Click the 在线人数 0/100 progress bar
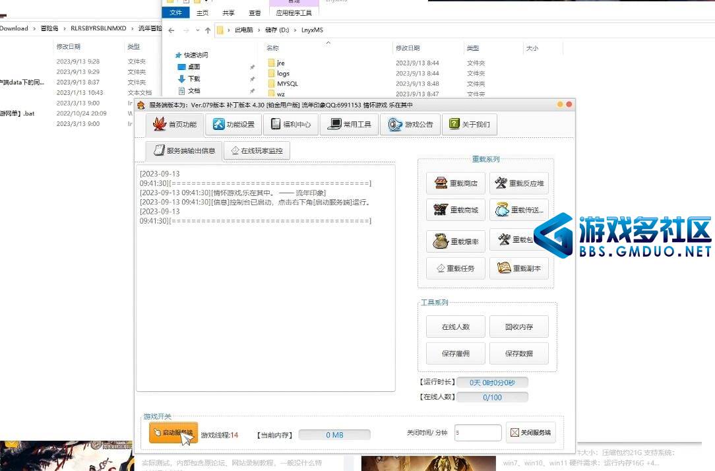The height and width of the screenshot is (471, 715). [x=493, y=397]
